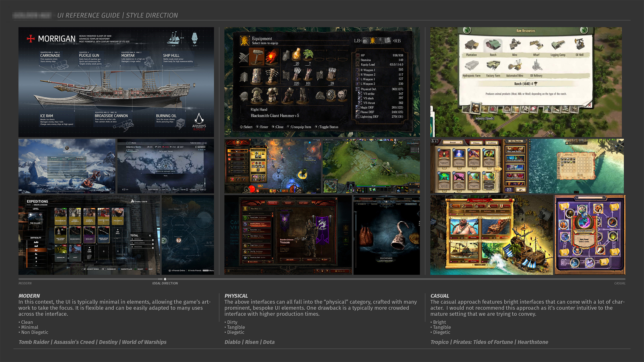This screenshot has width=644, height=362.
Task: Click the Burning Oil label
Action: click(x=166, y=116)
